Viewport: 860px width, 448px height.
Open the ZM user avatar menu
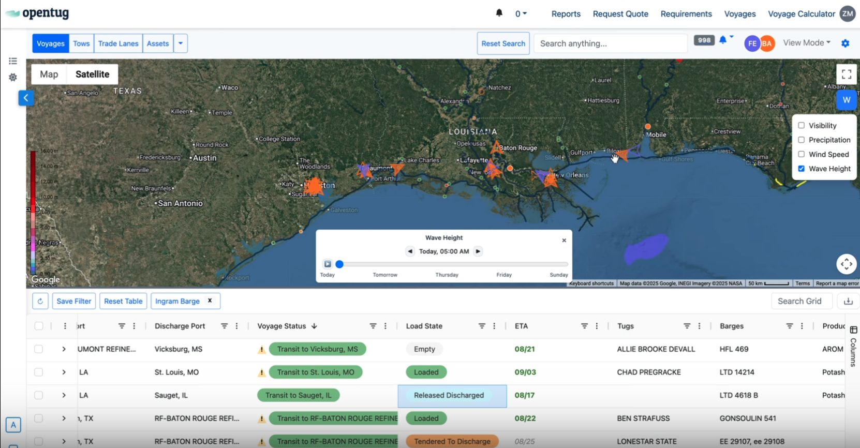click(847, 14)
